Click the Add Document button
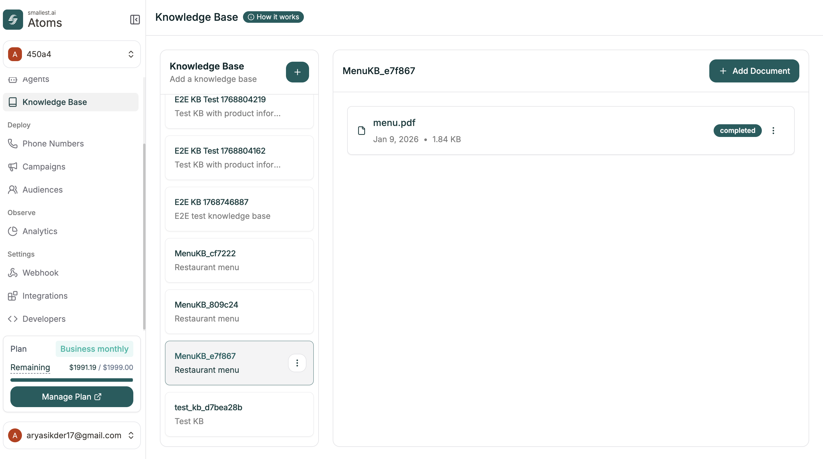823x459 pixels. (754, 71)
